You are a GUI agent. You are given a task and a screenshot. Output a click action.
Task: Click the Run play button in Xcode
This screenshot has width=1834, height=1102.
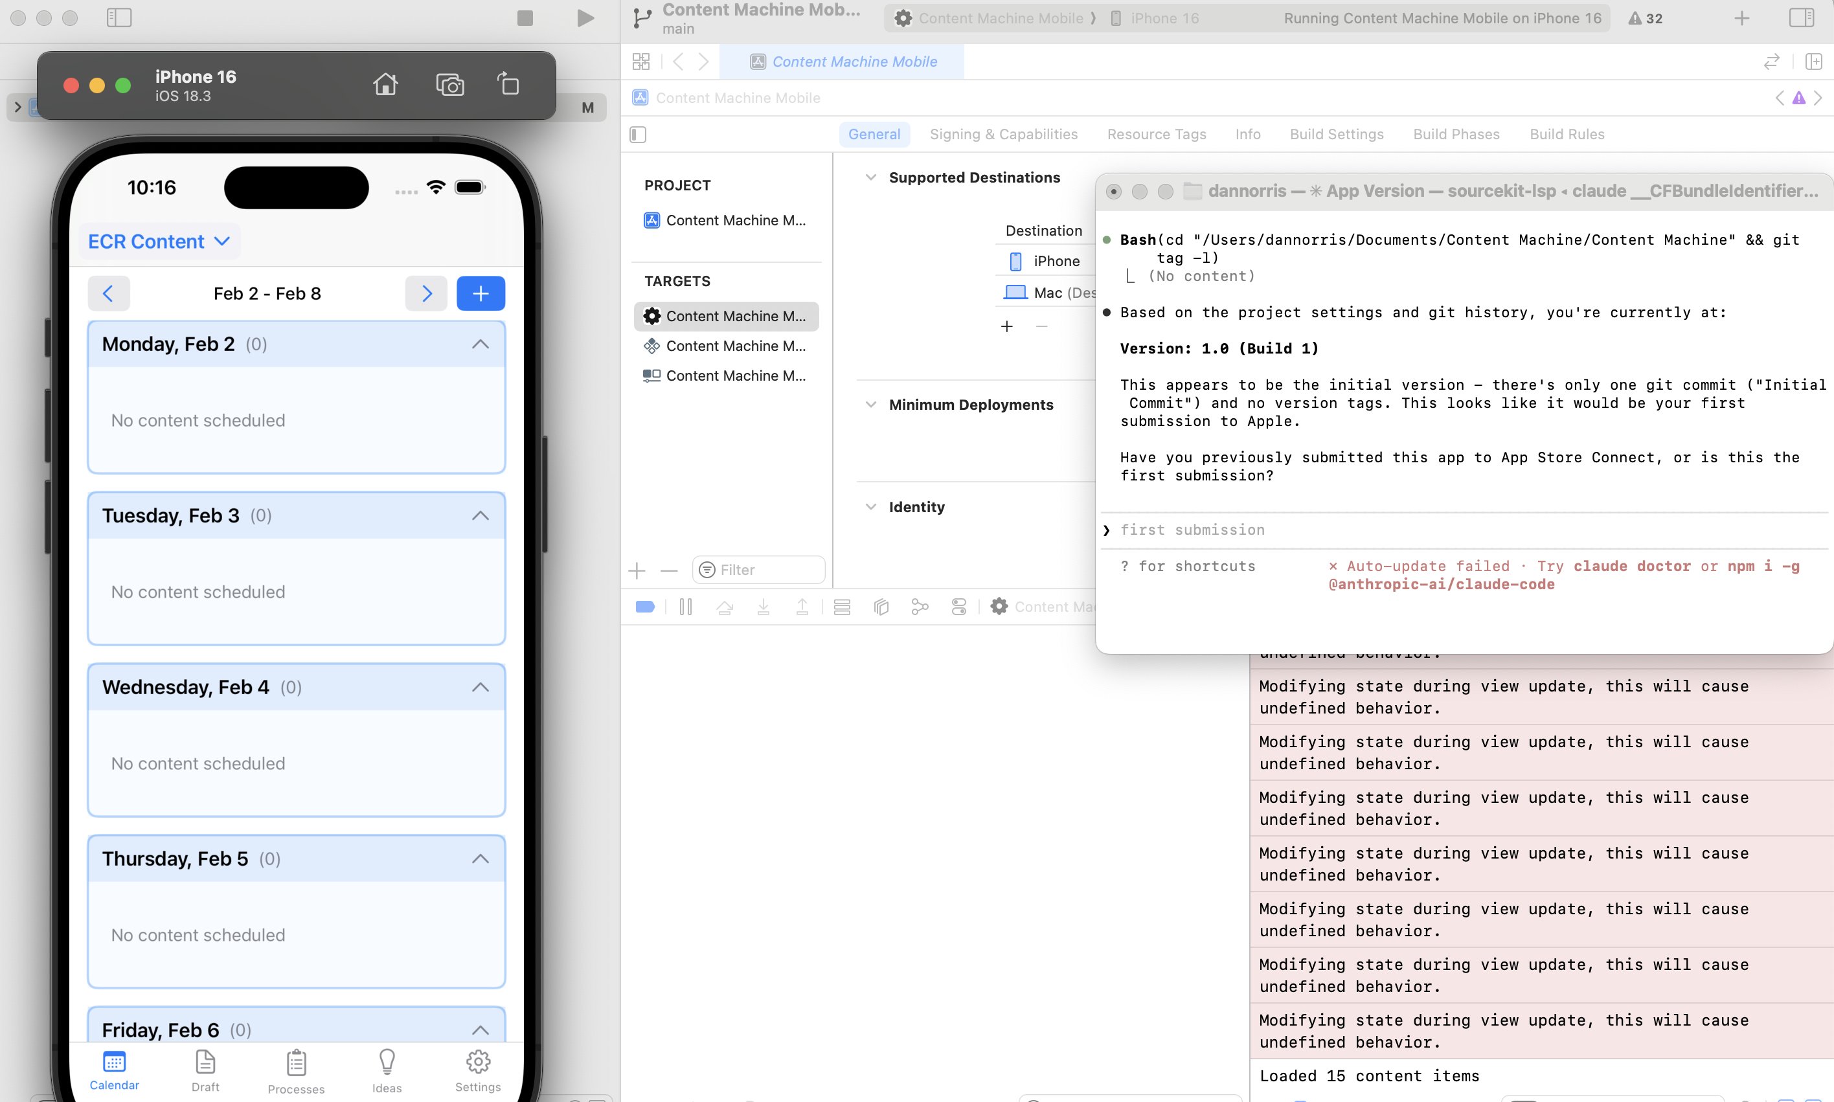point(585,18)
